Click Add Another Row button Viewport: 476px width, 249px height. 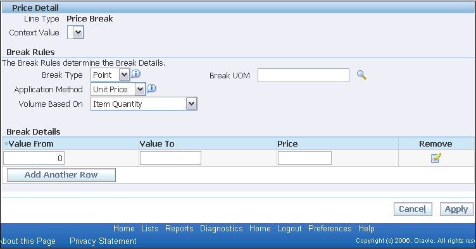tap(61, 175)
